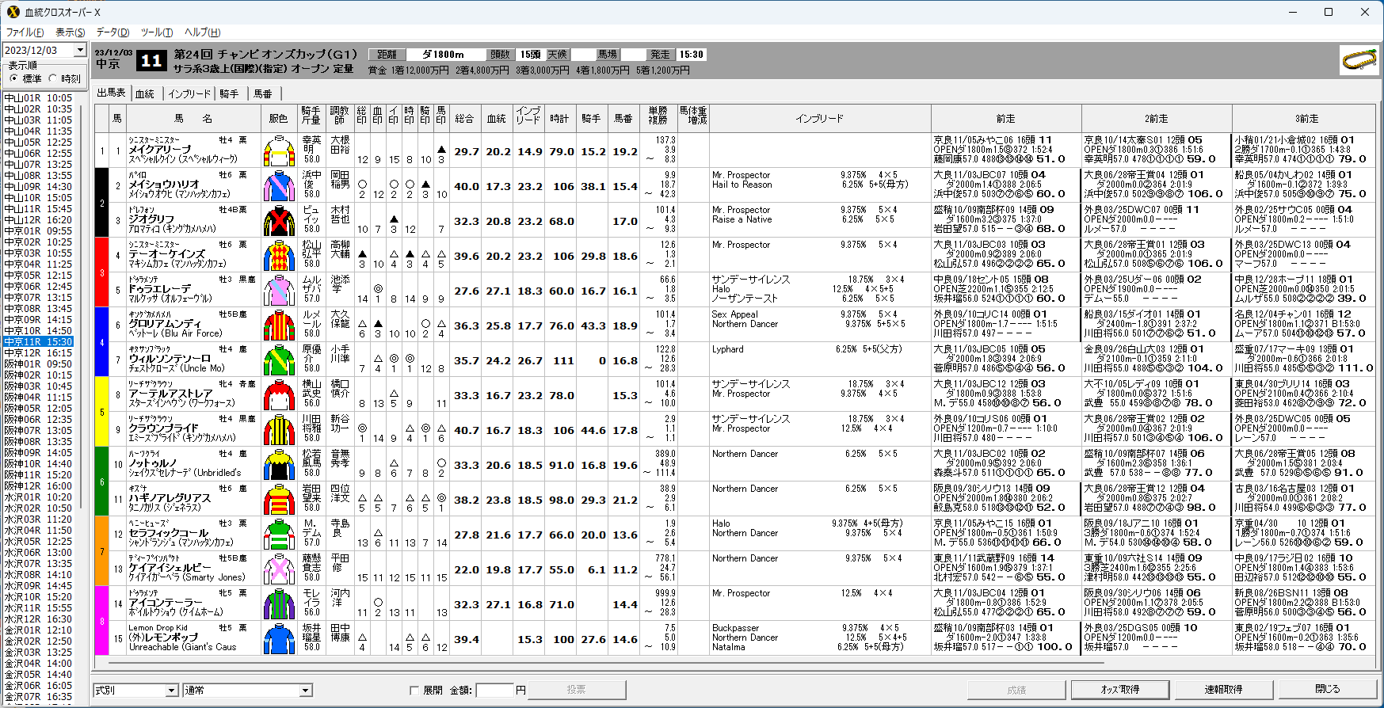Click the jockey silks icon for アイコンテーラー
1384x708 pixels.
coord(279,603)
